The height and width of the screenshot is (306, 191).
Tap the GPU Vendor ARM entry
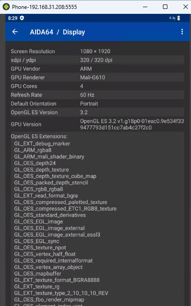(97, 69)
